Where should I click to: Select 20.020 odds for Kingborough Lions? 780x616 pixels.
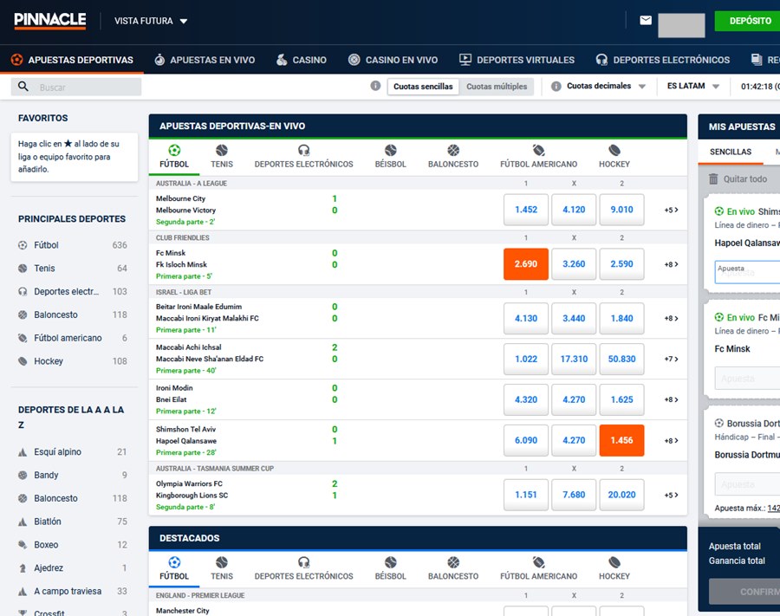(x=621, y=495)
